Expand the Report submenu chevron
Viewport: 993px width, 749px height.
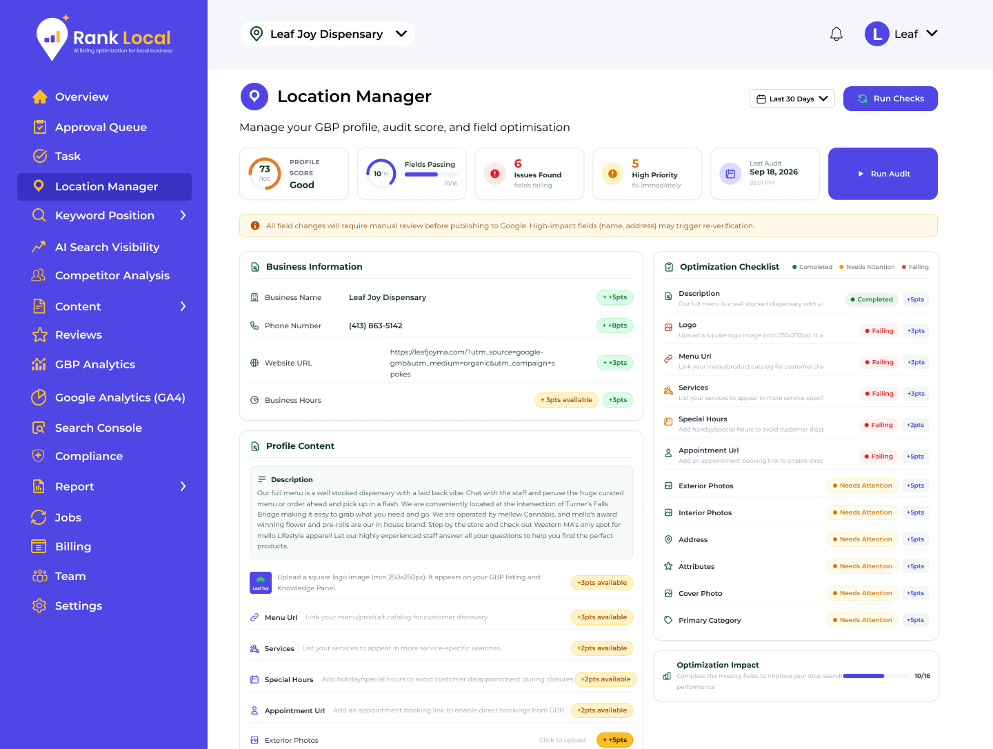pyautogui.click(x=183, y=486)
